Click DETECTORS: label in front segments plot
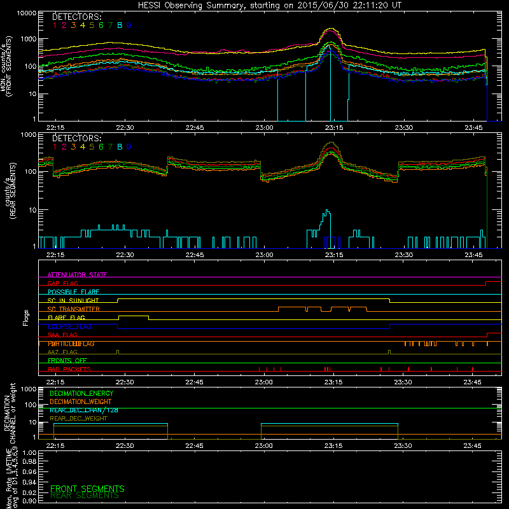The width and height of the screenshot is (509, 509). tap(77, 17)
